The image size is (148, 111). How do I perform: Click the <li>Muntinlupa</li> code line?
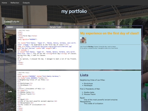(25, 83)
